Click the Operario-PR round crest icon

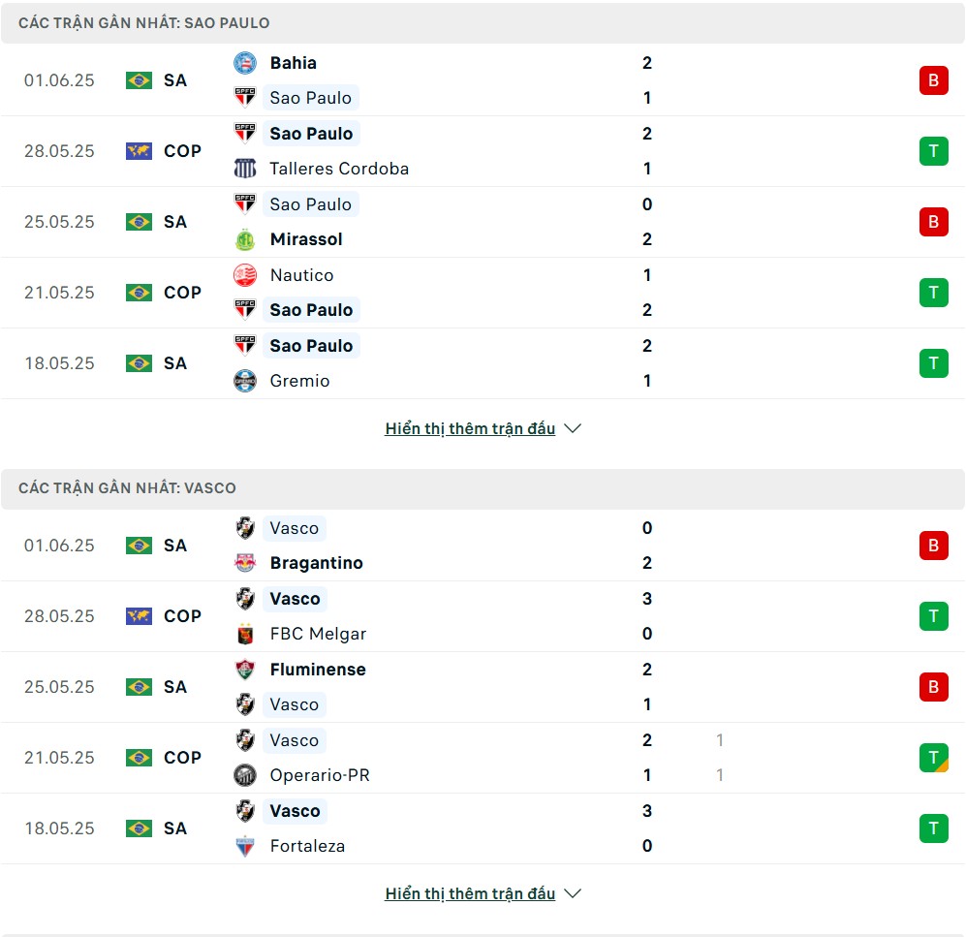(244, 775)
